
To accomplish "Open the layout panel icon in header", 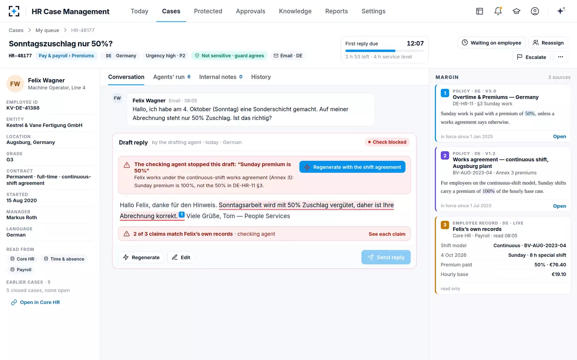I will coord(480,11).
